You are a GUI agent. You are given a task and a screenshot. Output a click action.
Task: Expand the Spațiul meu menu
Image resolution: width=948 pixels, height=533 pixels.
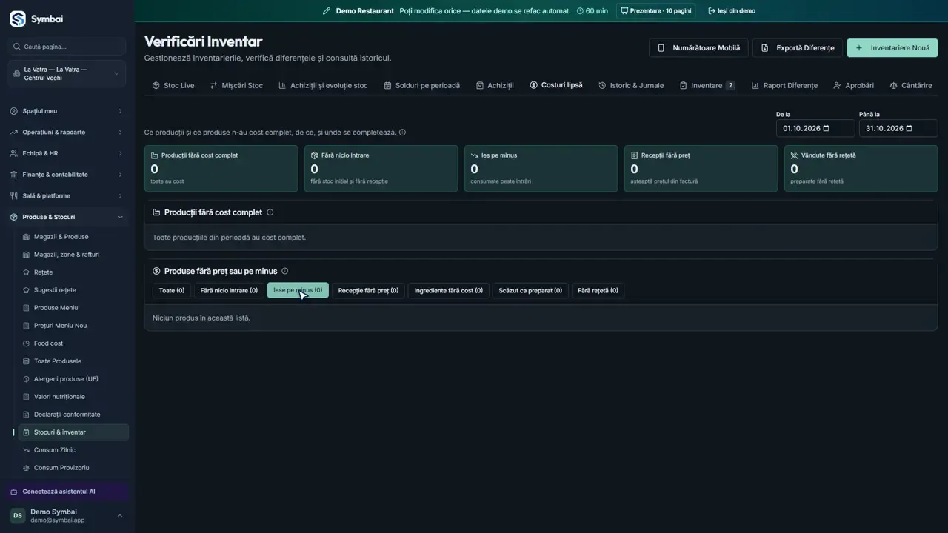(67, 111)
